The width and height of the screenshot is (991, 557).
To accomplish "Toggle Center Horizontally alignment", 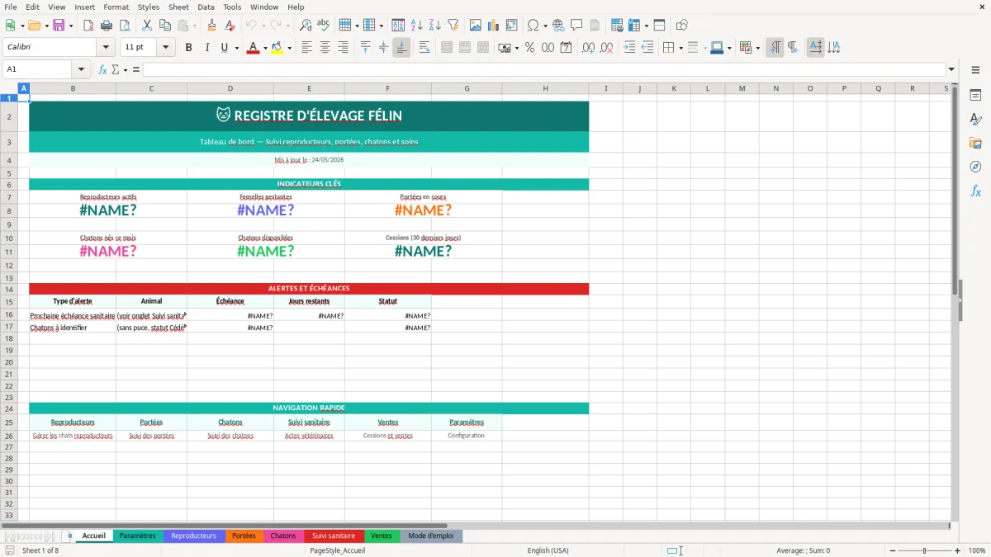I will pyautogui.click(x=325, y=48).
